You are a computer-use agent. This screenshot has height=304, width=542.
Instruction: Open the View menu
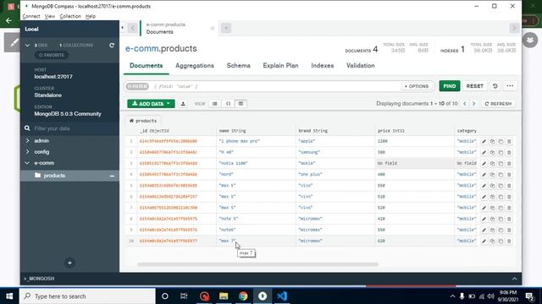tap(50, 16)
